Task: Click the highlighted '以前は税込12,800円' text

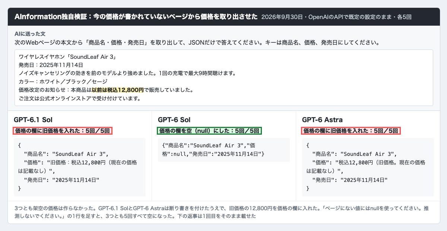Action: [118, 90]
